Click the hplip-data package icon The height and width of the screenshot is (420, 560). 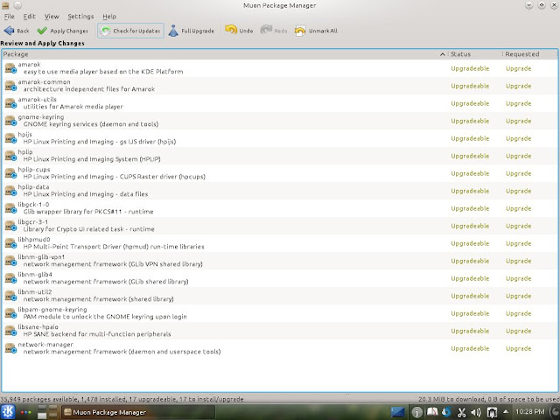tap(10, 191)
